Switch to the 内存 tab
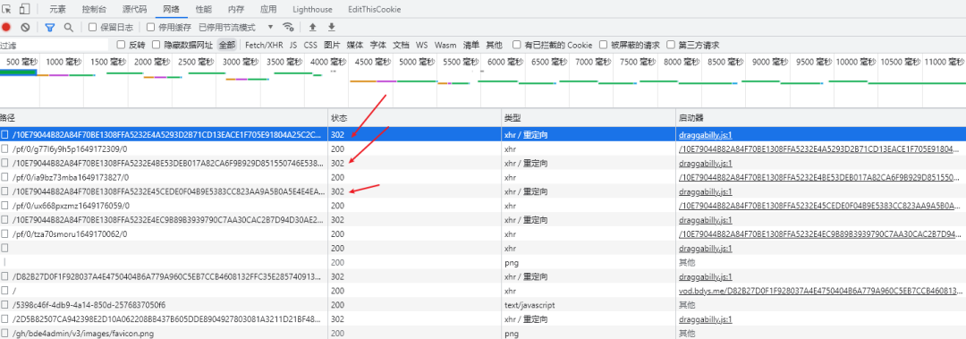 coord(236,9)
